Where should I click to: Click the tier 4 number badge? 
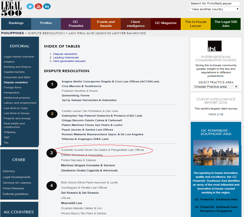pos(52,185)
